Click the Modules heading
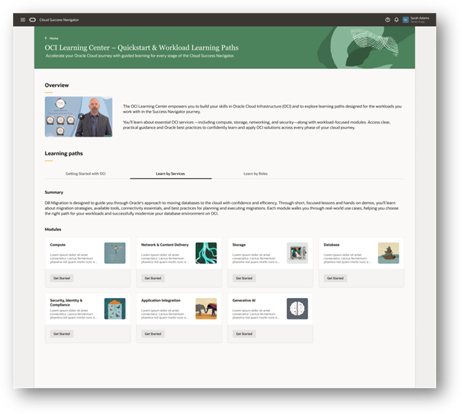 (53, 229)
